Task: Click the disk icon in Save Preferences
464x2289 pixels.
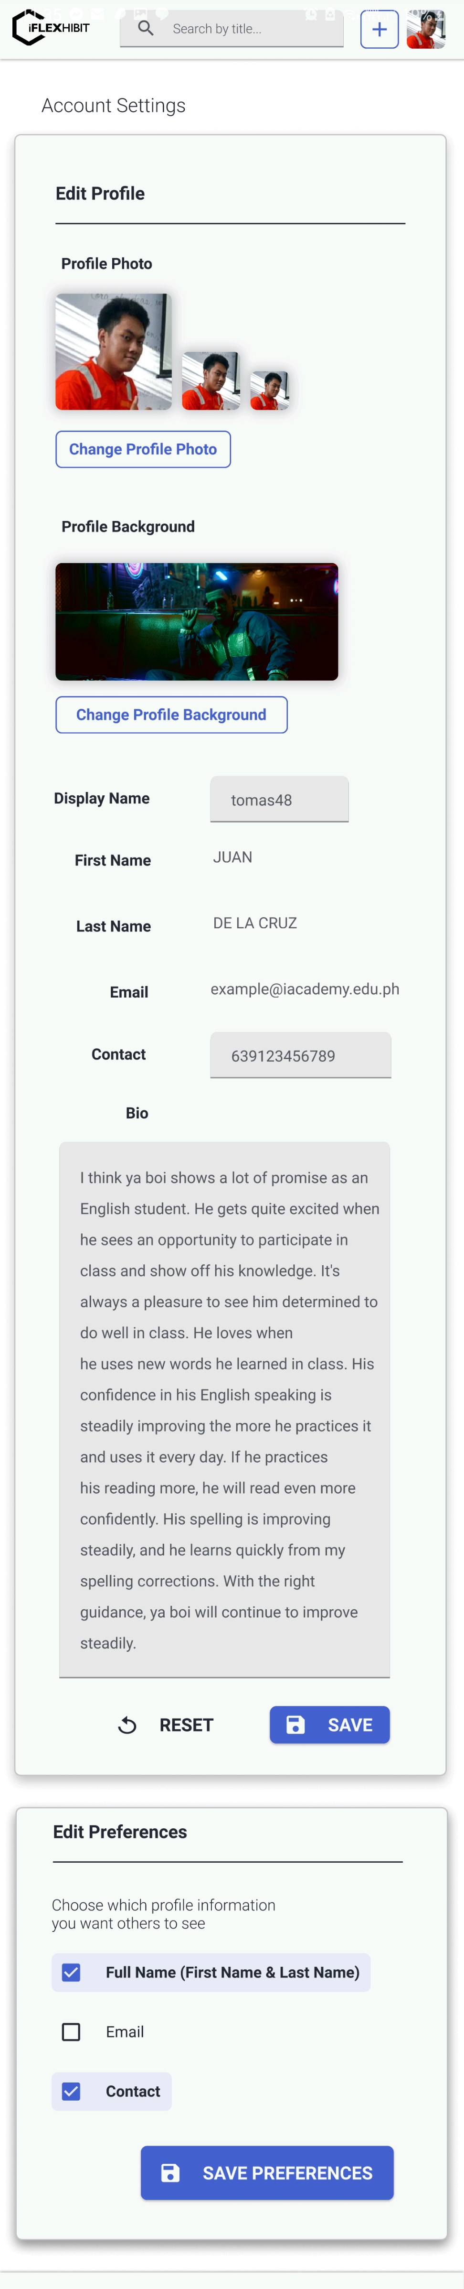Action: (170, 2172)
